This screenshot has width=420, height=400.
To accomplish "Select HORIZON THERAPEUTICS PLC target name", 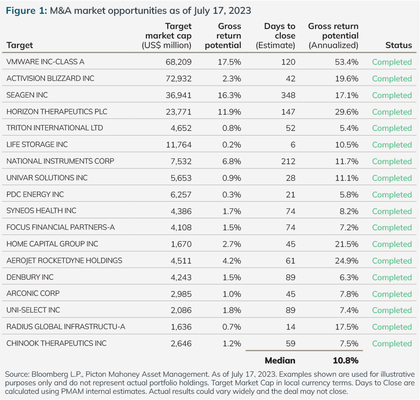I will point(57,112).
